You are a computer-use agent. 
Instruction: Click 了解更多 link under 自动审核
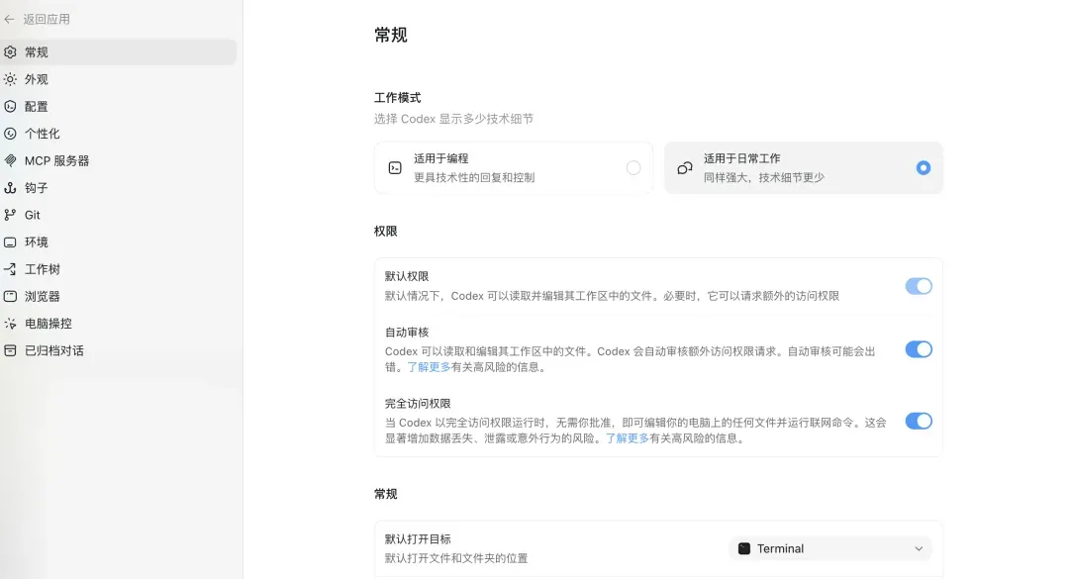pos(429,367)
